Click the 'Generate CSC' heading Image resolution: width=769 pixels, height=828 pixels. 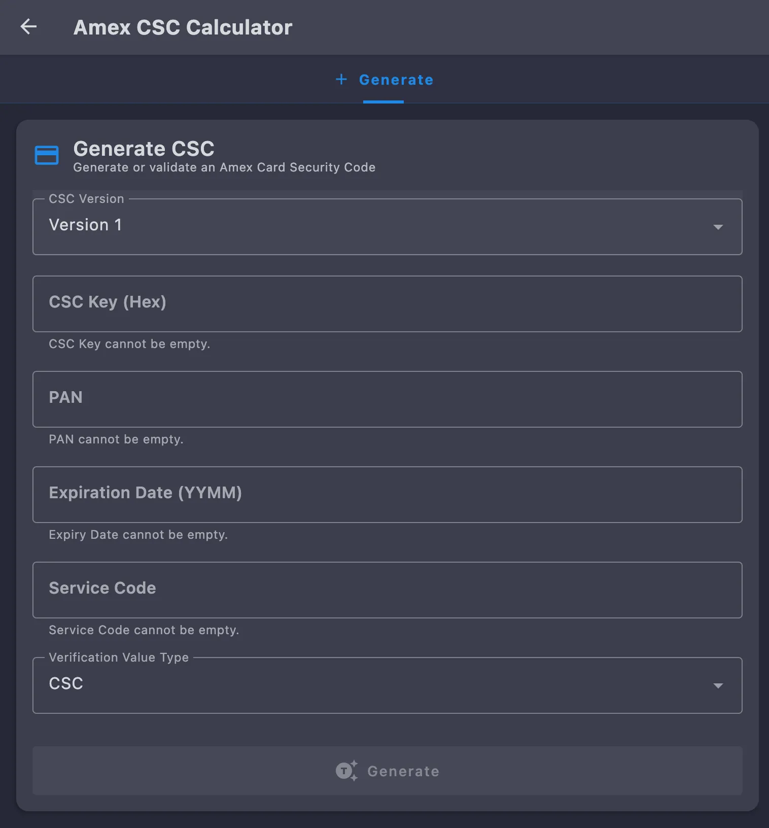coord(144,149)
